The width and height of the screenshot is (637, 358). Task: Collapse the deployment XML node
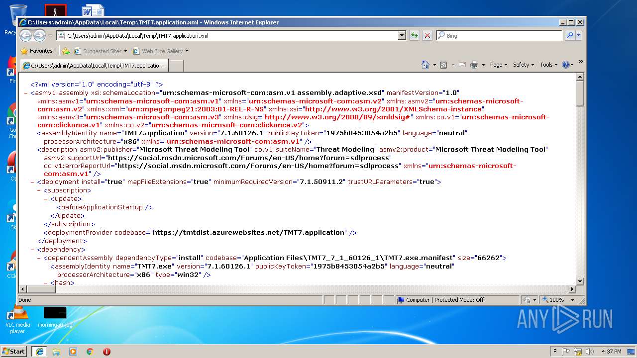(x=32, y=182)
